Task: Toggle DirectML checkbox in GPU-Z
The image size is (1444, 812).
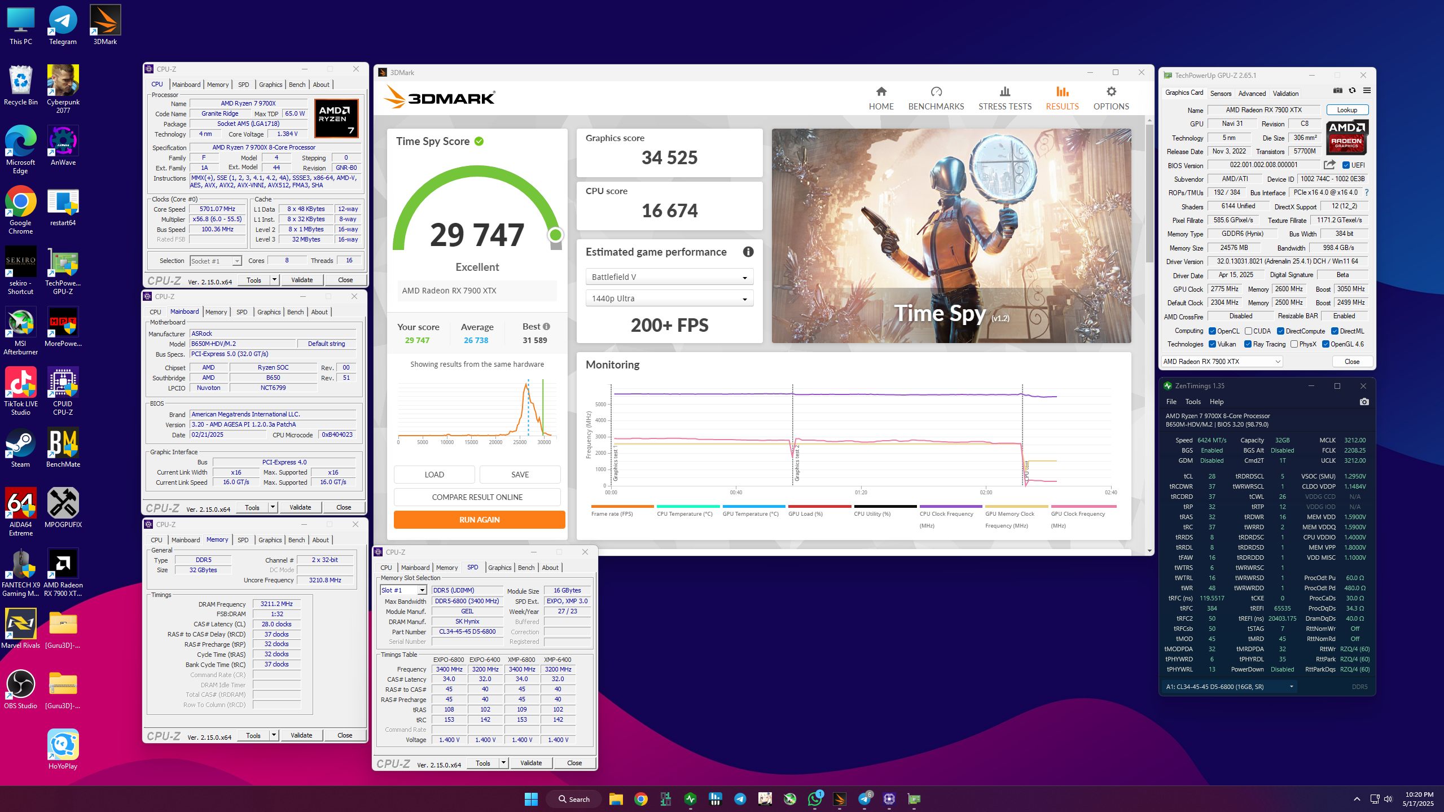Action: pos(1335,331)
